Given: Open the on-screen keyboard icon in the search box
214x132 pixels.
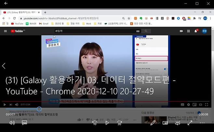Looking at the screenshot, I should (x=138, y=31).
